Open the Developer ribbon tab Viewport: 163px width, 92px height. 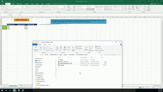(48, 4)
